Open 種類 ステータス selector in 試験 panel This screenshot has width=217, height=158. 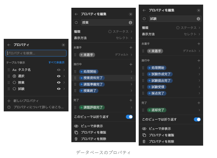[171, 28]
